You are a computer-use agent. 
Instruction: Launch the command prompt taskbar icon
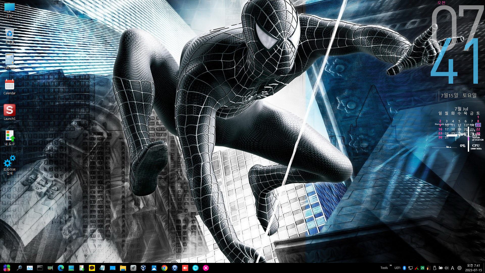40,268
